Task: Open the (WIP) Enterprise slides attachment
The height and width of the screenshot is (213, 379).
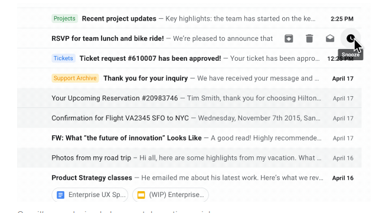Action: tap(171, 195)
